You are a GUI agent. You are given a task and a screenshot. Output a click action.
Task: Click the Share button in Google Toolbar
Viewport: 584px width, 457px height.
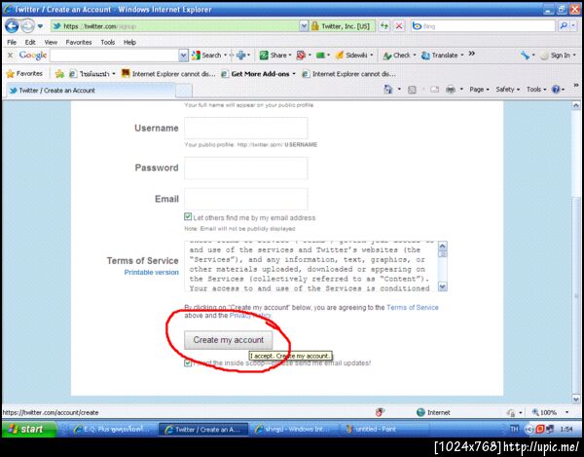(x=274, y=56)
